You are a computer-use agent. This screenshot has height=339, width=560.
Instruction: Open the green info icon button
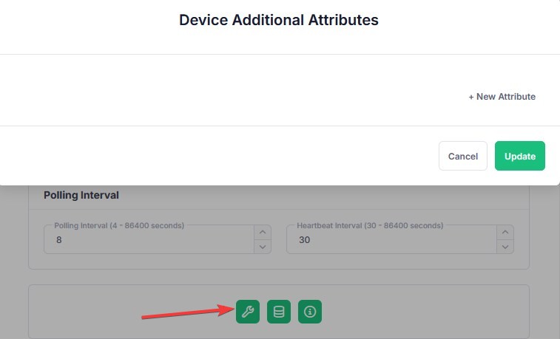coord(310,312)
